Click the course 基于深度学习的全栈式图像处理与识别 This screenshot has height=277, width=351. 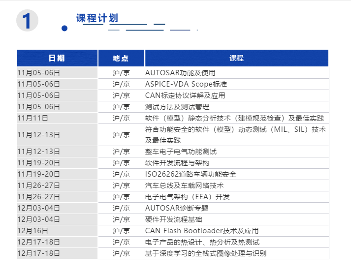point(206,253)
